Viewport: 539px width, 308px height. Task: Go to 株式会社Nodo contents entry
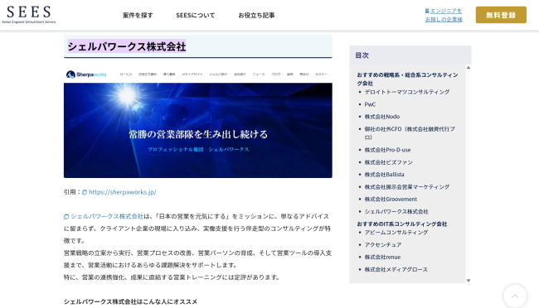(382, 117)
